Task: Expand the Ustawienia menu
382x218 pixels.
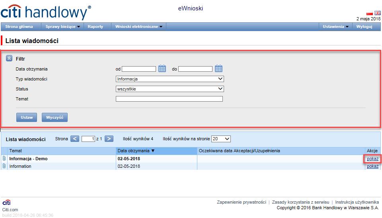Action: pyautogui.click(x=335, y=27)
